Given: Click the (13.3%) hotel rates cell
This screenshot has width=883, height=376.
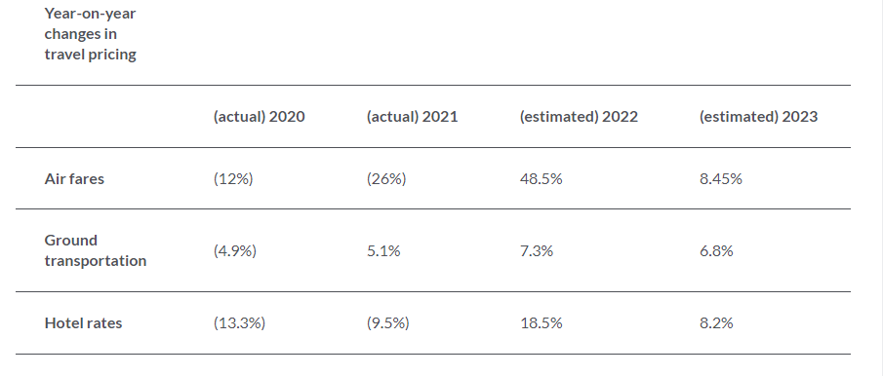Looking at the screenshot, I should pos(239,323).
